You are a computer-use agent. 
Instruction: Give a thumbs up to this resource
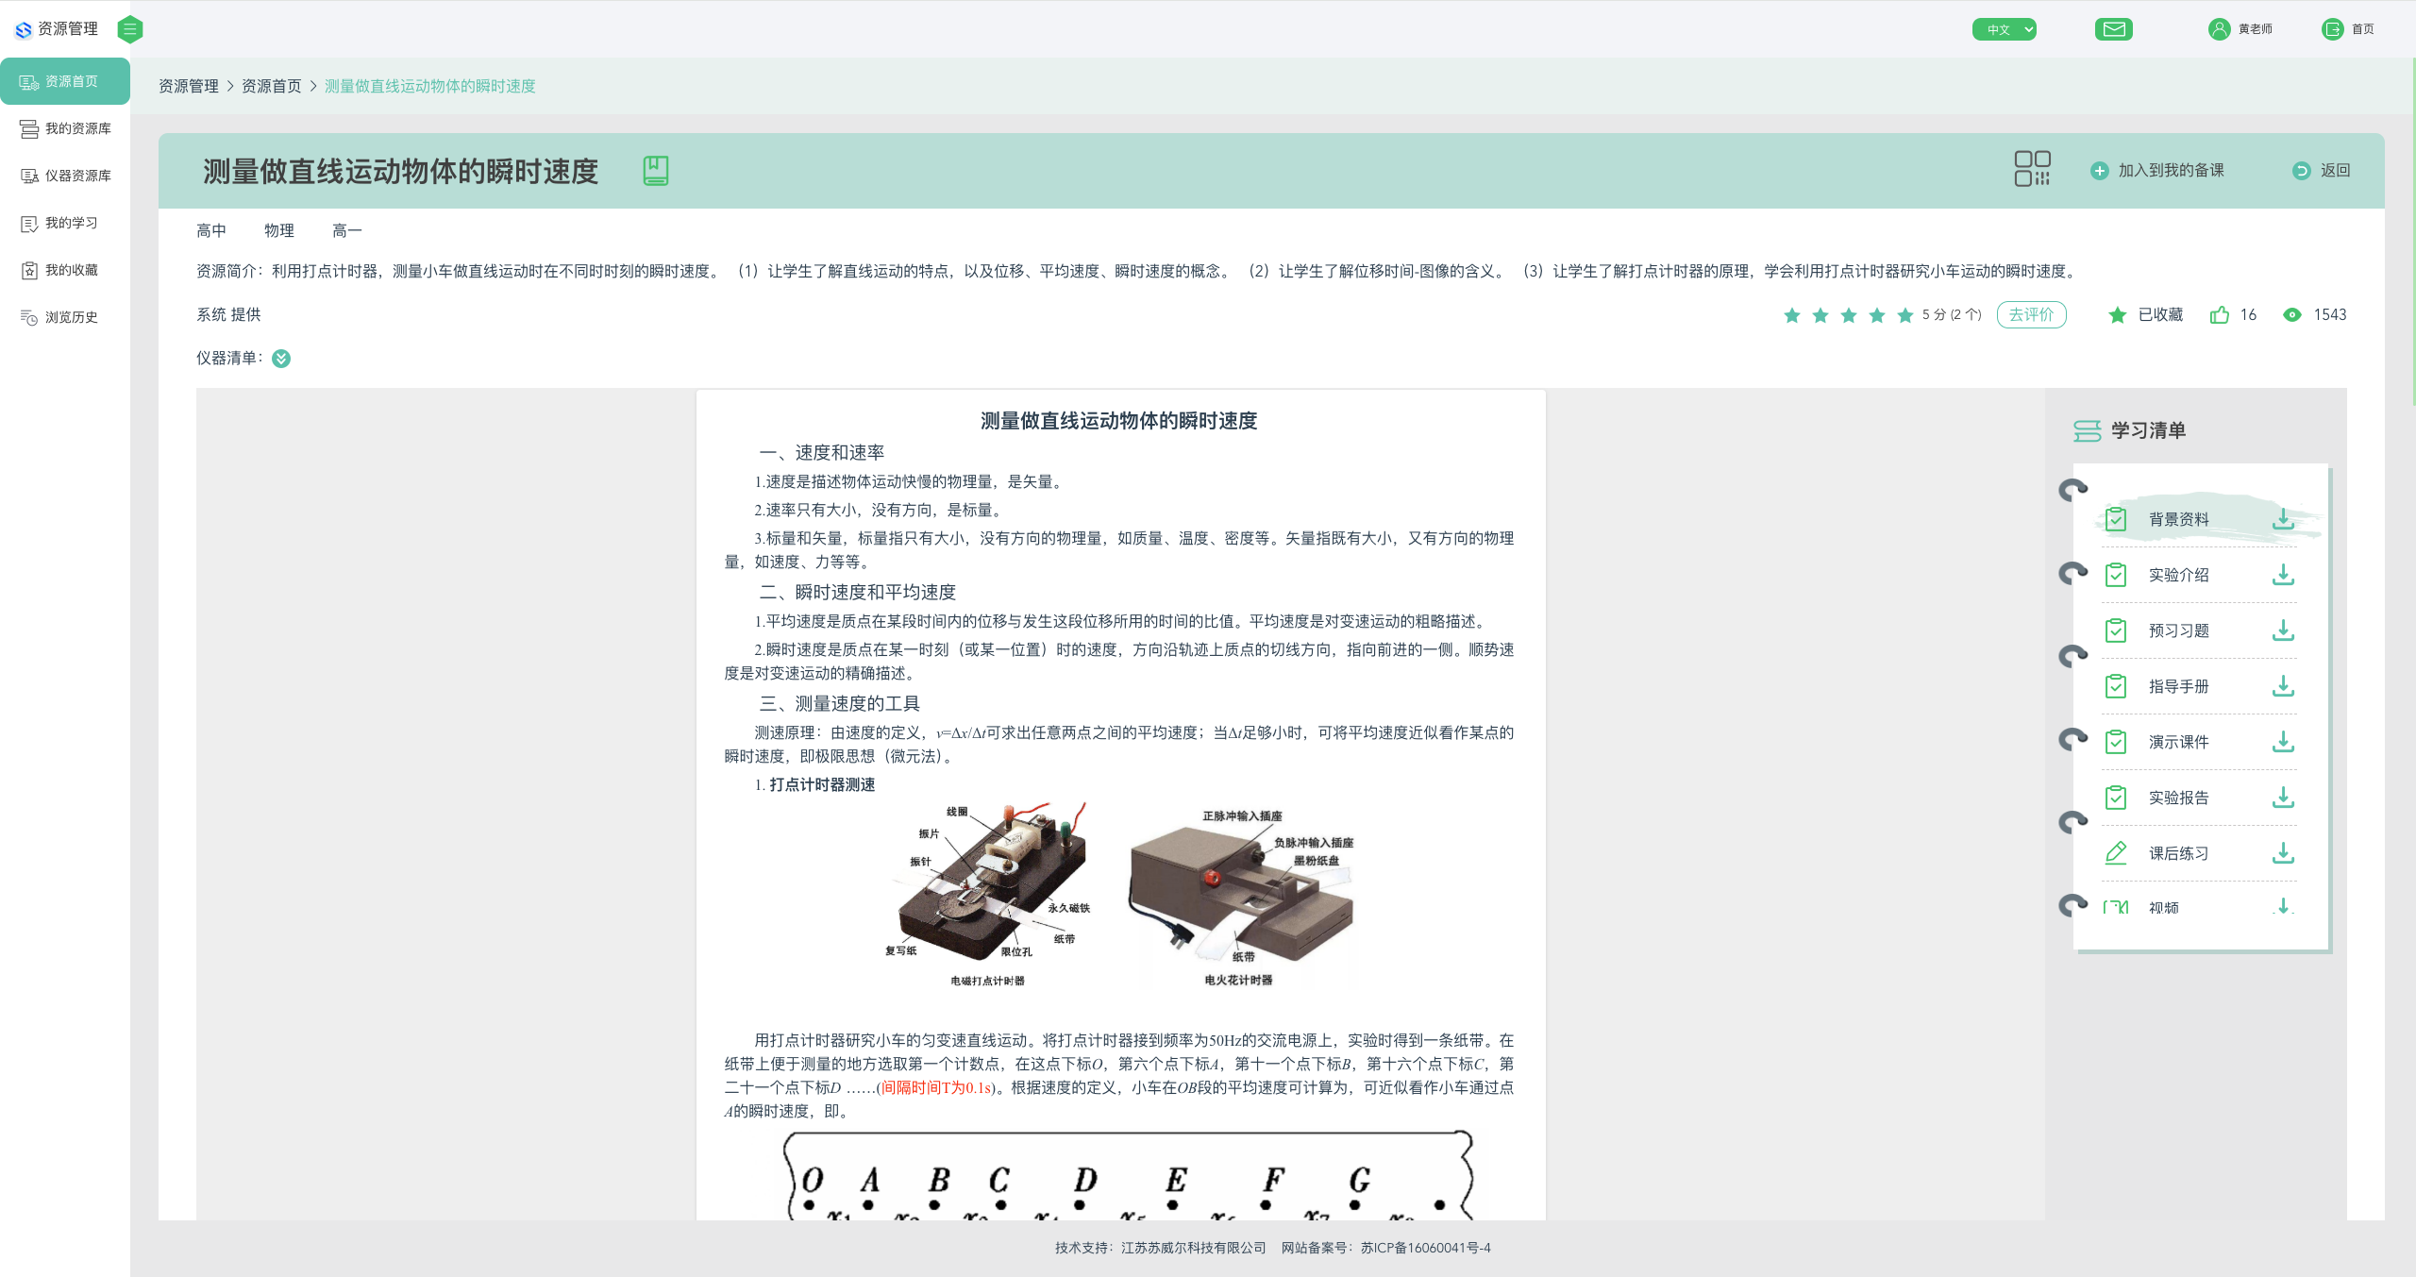click(2221, 314)
